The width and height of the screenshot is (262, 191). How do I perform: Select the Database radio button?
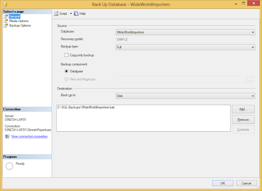(x=66, y=71)
